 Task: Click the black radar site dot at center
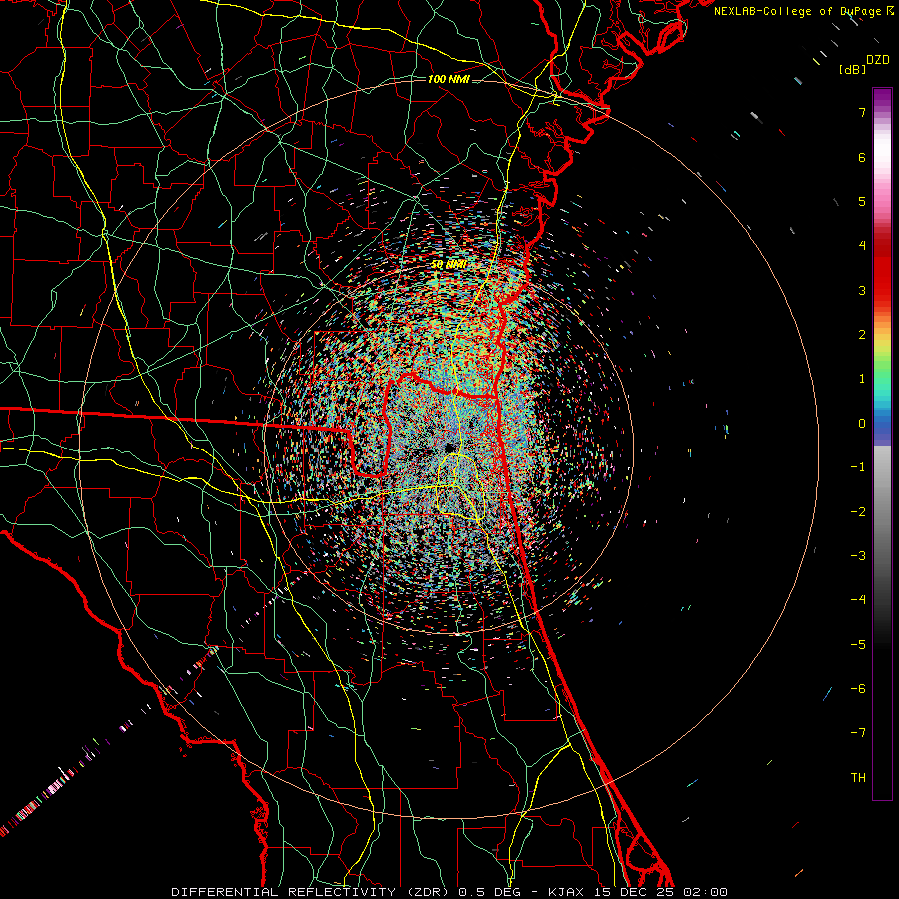pyautogui.click(x=450, y=448)
